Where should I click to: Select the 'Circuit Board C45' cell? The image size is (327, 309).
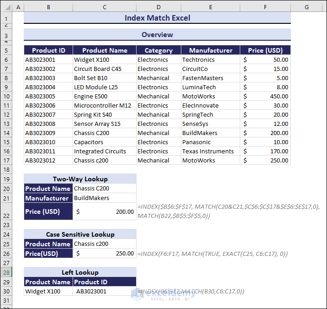tap(105, 69)
